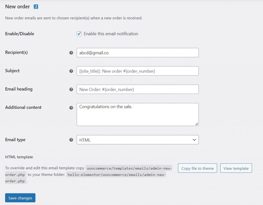Save changes to the email settings

point(20,198)
